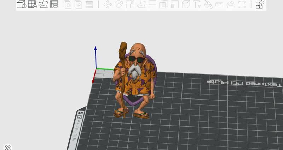Image resolution: width=283 pixels, height=150 pixels.
Task: Select the Measure ruler tool
Action: 219,5
